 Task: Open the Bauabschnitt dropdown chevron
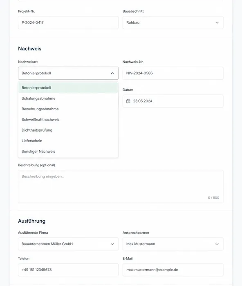pyautogui.click(x=217, y=22)
